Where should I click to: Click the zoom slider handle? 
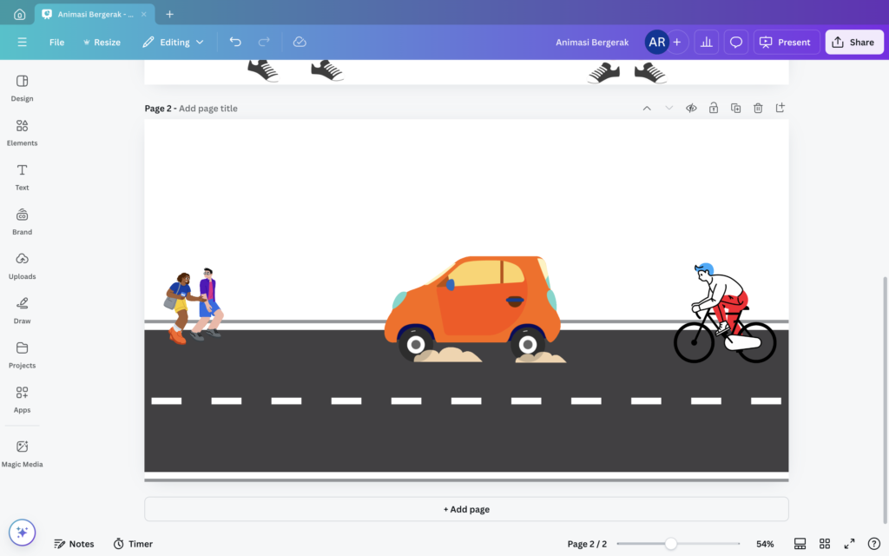[671, 544]
